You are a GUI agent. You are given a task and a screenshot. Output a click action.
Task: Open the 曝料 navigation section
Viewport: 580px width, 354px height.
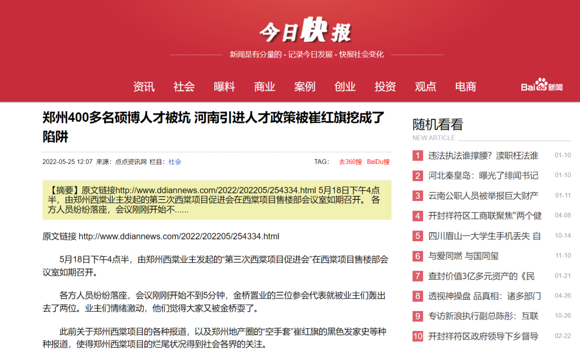(x=224, y=86)
